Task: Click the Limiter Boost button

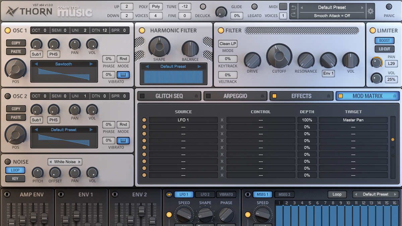Action: click(384, 41)
